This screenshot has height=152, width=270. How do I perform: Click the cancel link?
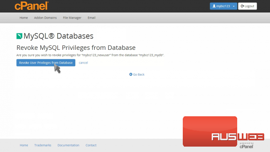(x=83, y=63)
